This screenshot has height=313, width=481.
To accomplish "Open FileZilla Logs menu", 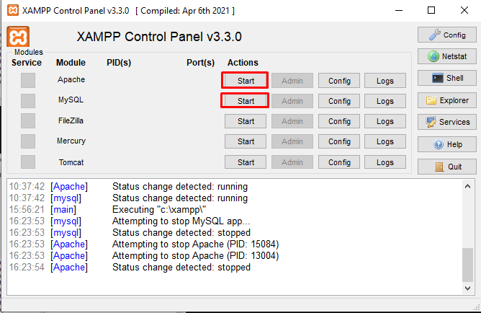I will 385,121.
